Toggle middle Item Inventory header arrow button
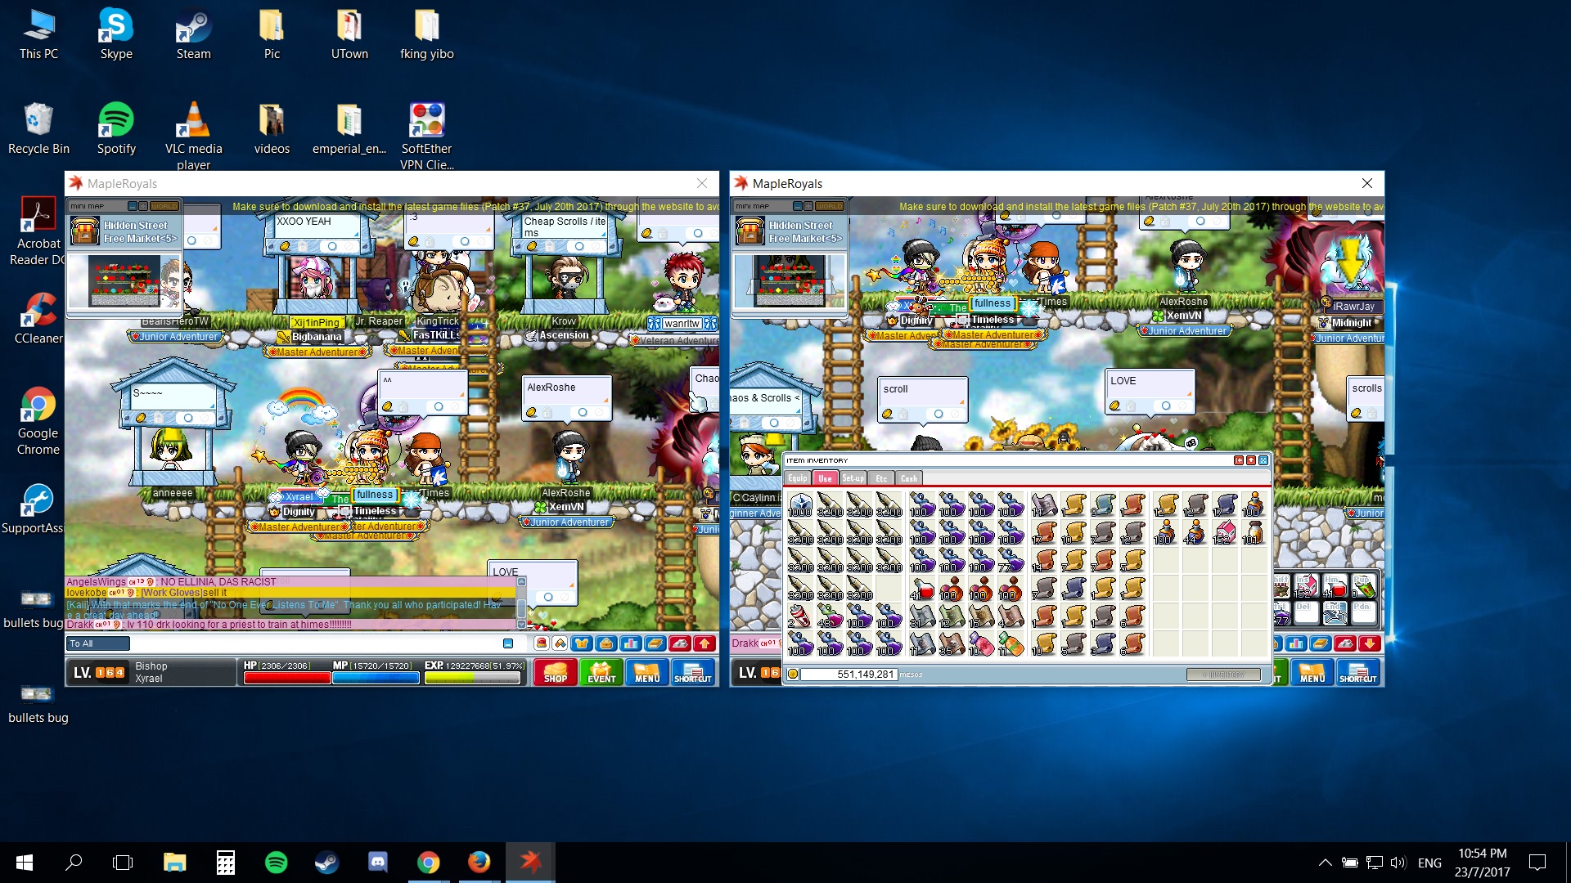The height and width of the screenshot is (883, 1571). coord(1251,460)
